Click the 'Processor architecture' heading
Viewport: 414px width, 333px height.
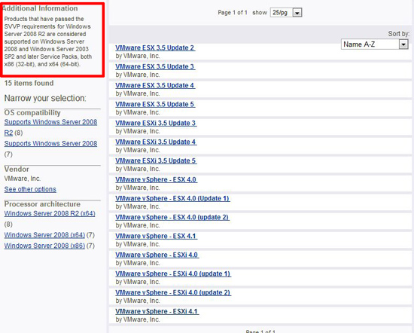pos(42,204)
